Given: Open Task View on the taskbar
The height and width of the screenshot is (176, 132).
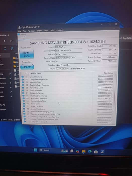Looking at the screenshot, I should 72,151.
